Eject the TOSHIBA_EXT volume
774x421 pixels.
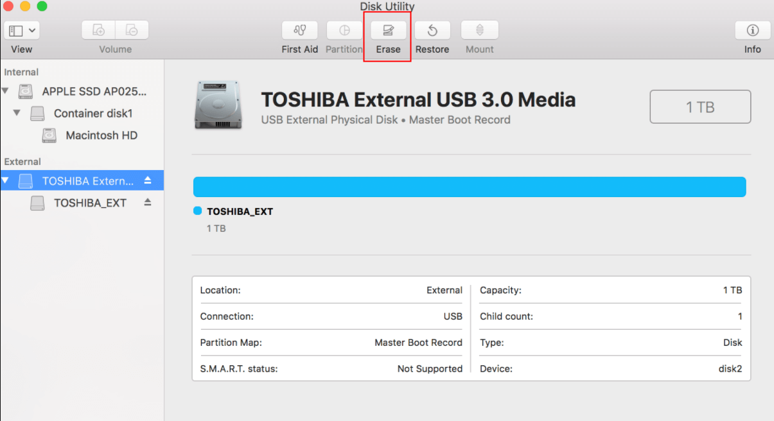pos(148,202)
